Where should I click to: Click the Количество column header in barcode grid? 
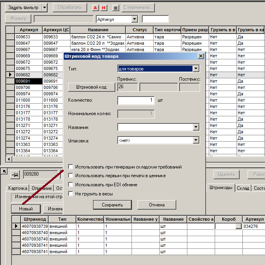pos(90,219)
